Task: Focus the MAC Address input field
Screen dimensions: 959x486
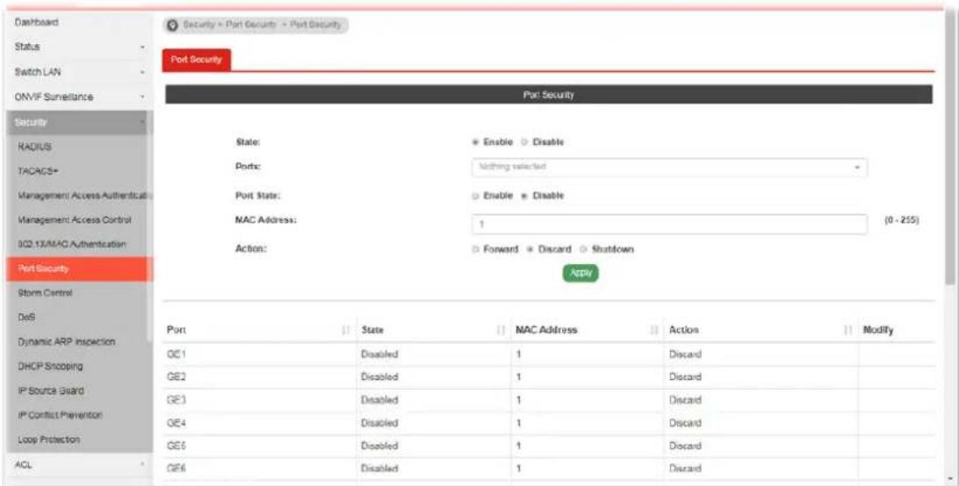Action: tap(669, 225)
